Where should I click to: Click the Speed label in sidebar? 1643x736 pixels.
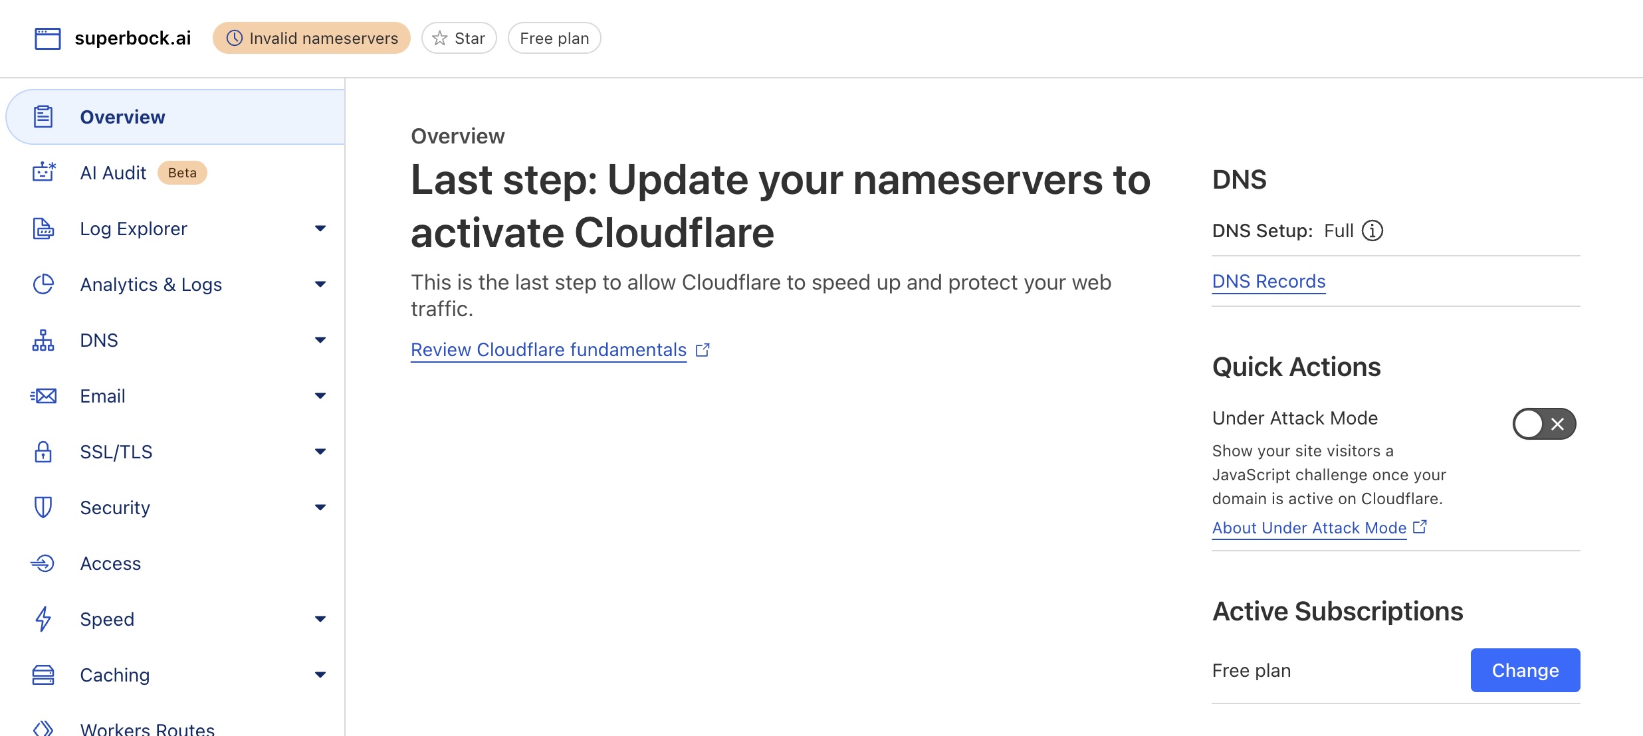[x=107, y=619]
